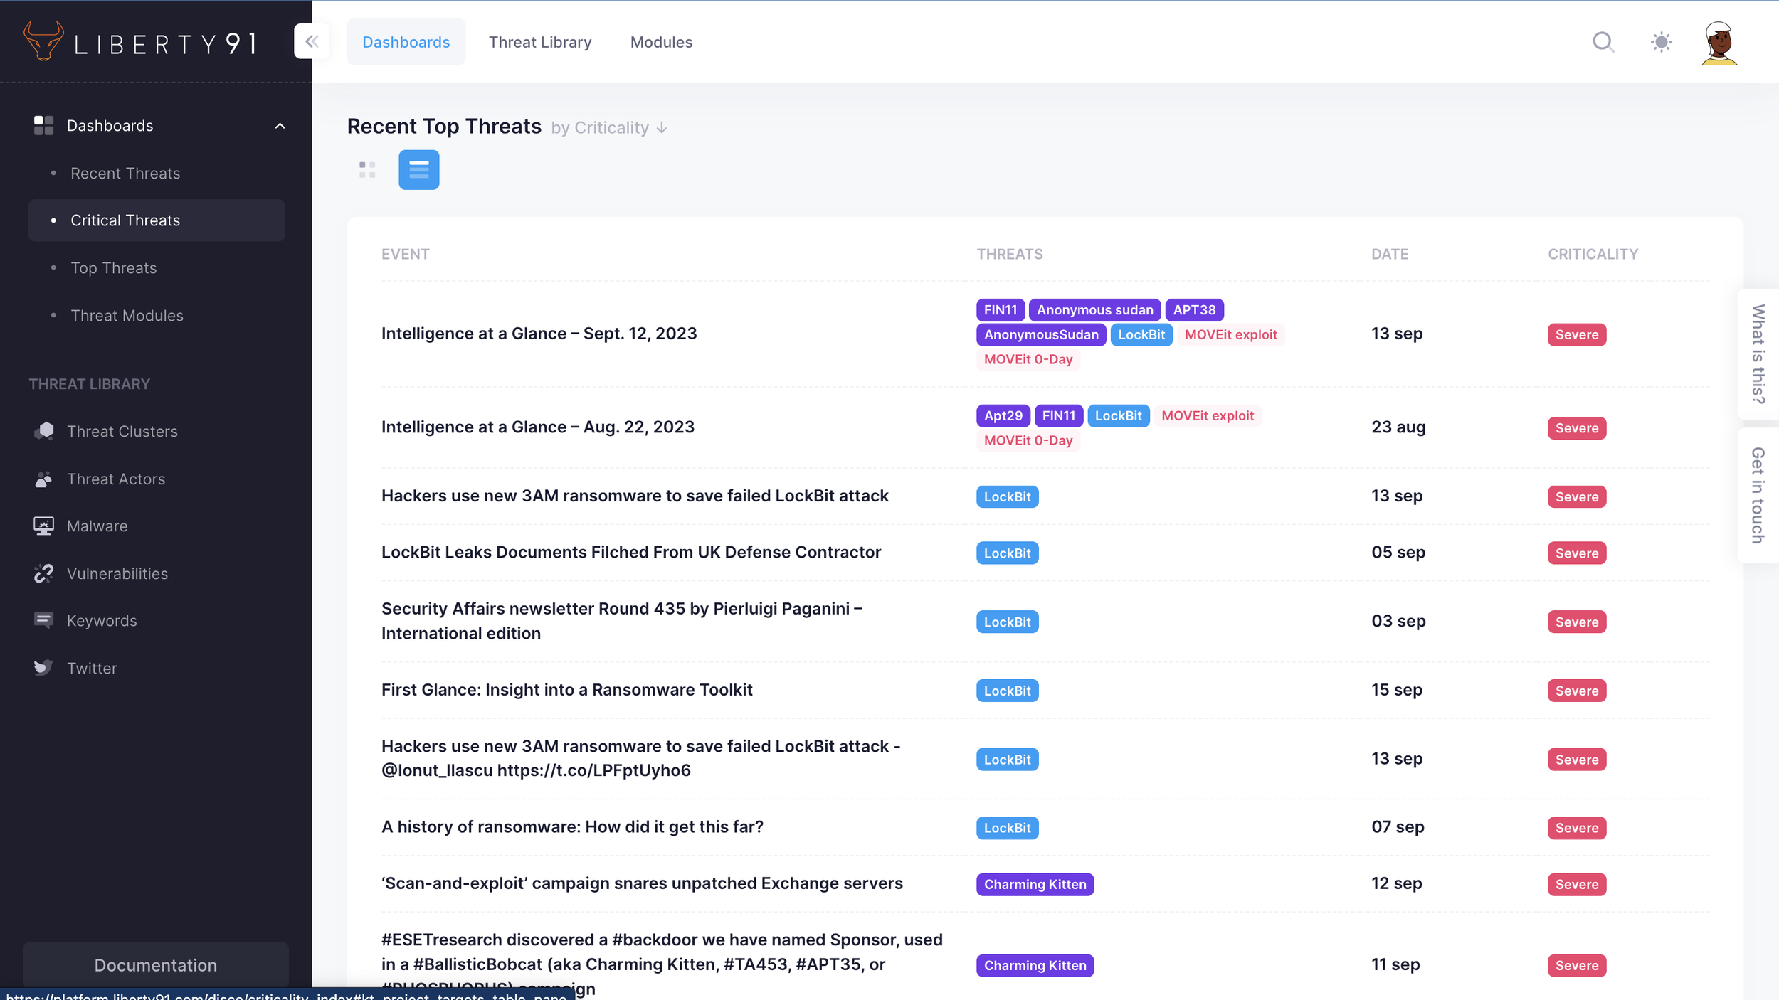
Task: Open LockBit Leaks Documents event link
Action: (630, 553)
